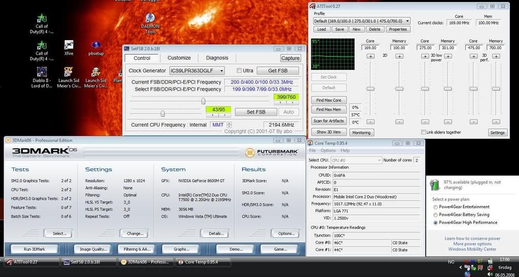Select the Diablo II desktop icon

(x=42, y=77)
